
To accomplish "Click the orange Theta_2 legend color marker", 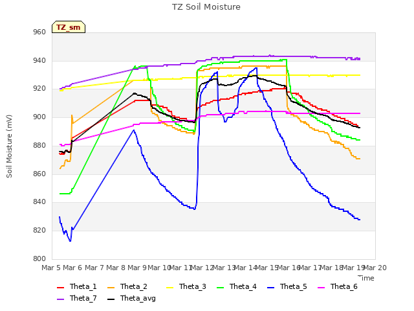I will click(x=111, y=288).
